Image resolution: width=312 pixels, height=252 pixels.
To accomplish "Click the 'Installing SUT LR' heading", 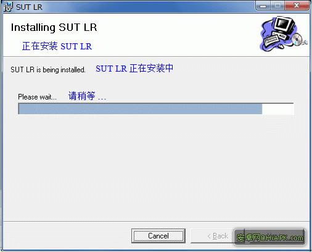I will click(x=54, y=27).
